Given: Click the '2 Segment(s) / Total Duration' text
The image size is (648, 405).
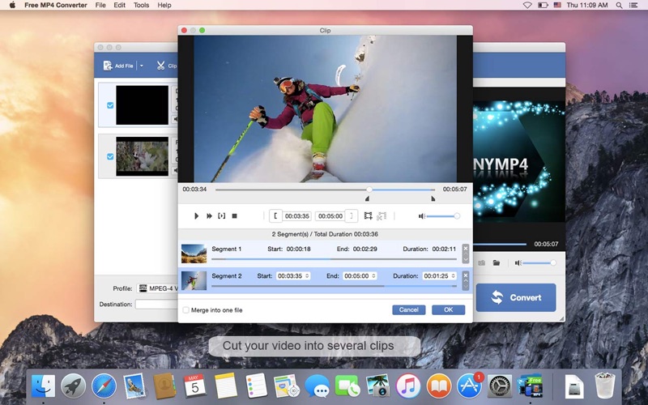Looking at the screenshot, I should (325, 234).
